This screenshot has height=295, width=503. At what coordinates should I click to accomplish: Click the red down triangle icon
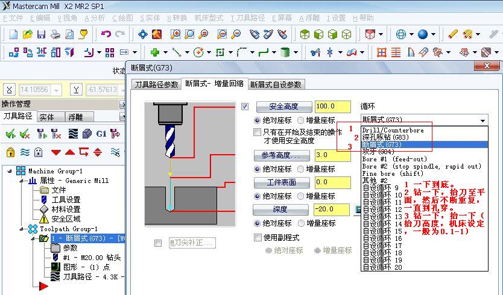(56, 152)
